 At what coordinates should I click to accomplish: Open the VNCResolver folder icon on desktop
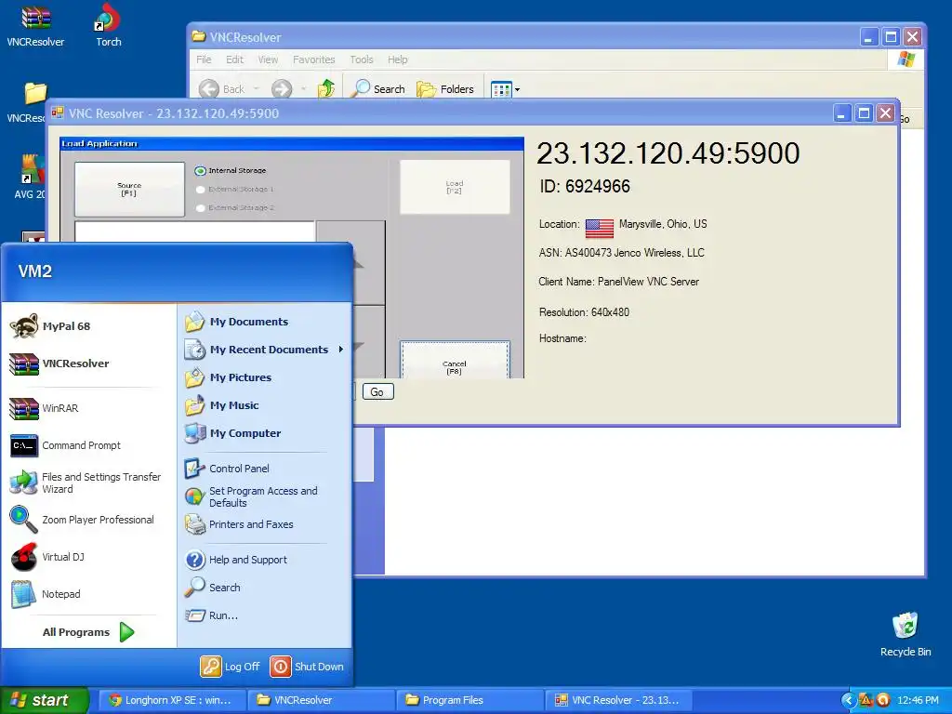pos(27,103)
